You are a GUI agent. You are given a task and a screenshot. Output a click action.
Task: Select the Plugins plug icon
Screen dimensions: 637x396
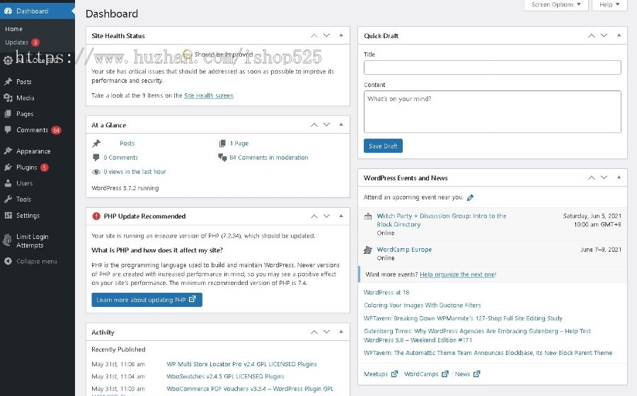coord(8,167)
